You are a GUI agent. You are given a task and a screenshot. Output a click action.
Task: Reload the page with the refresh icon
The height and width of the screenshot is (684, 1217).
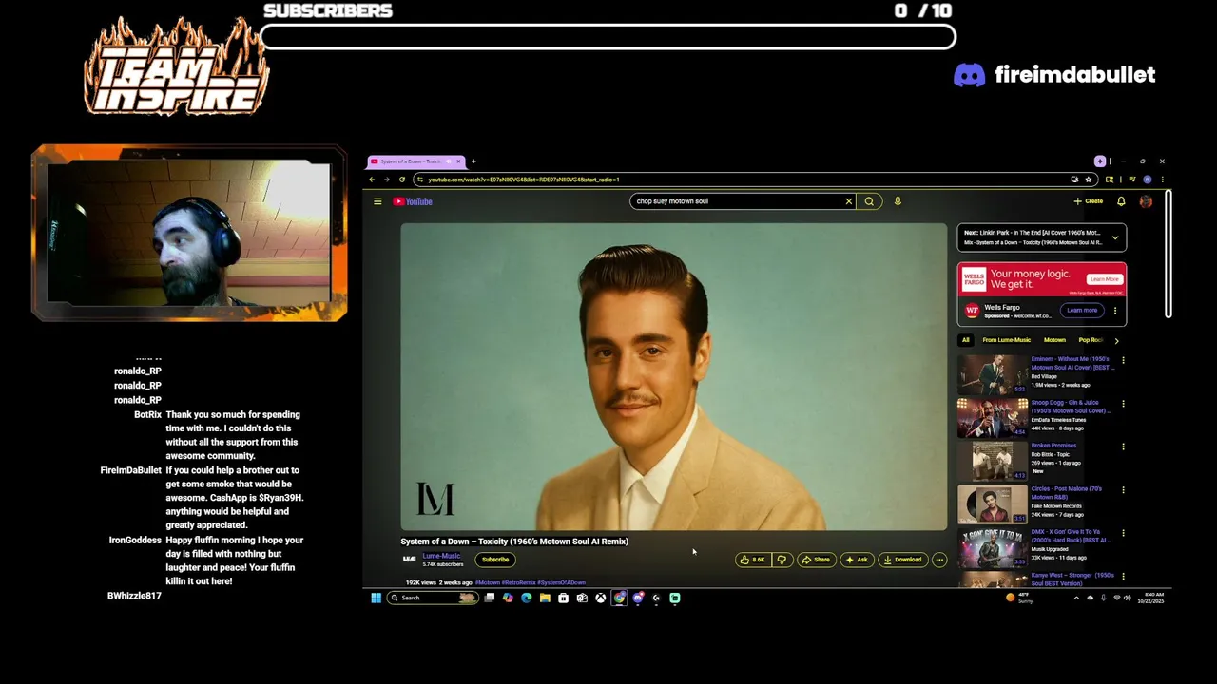(x=402, y=180)
